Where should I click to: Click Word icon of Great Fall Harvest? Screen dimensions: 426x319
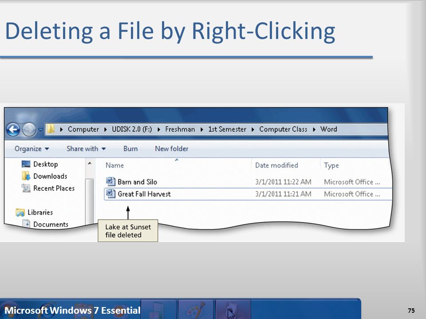click(110, 194)
